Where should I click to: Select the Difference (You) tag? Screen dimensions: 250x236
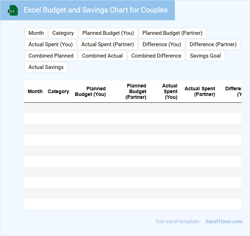[x=162, y=44]
